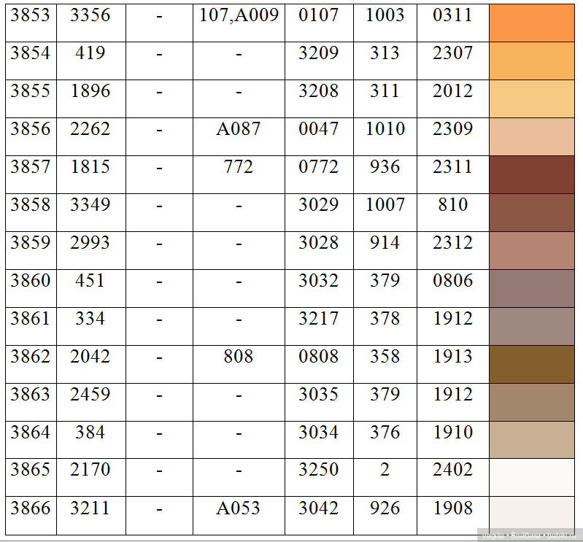This screenshot has width=583, height=542.
Task: Click the mauve-gray swatch for row 3860
Action: (x=532, y=288)
